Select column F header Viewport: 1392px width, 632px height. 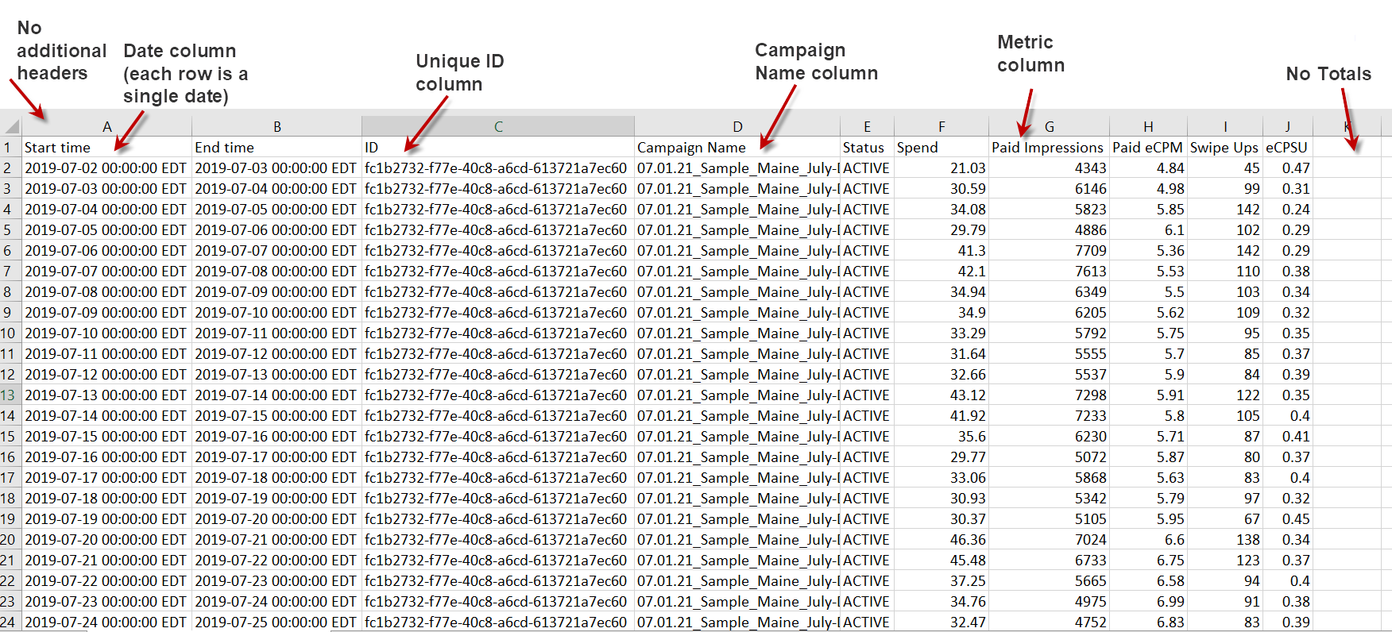click(x=942, y=126)
